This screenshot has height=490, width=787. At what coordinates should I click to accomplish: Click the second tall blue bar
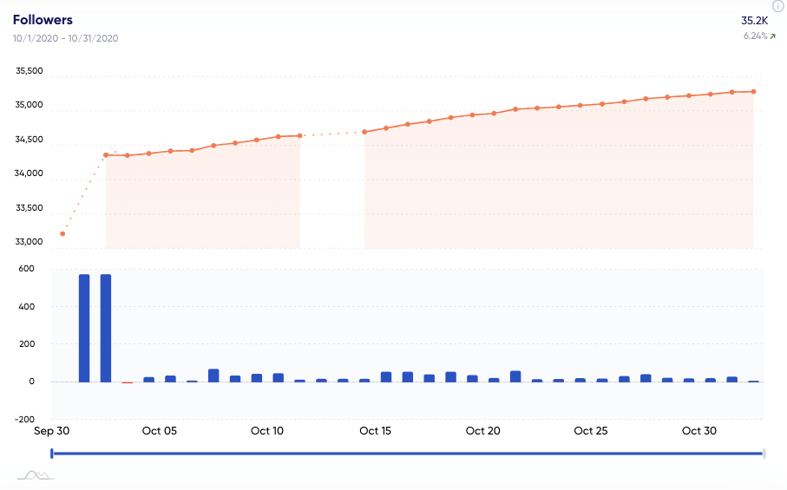[x=106, y=328]
